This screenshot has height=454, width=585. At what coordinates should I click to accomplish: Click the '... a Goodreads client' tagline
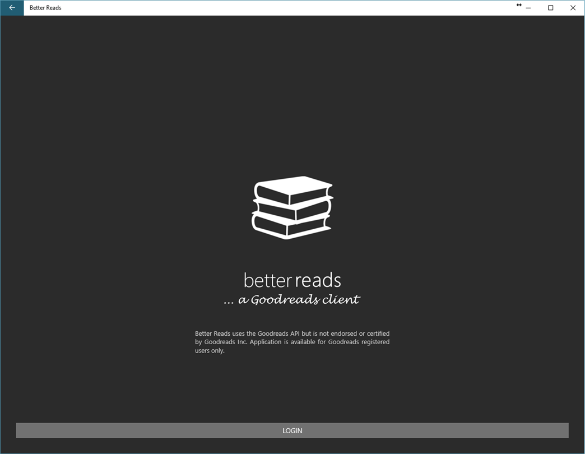point(292,299)
